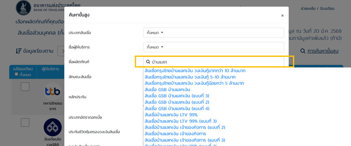Choose สินเชื่อ GSB บ้านแลกเงิน (แบบที่ 2)
351x146 pixels.
(177, 102)
